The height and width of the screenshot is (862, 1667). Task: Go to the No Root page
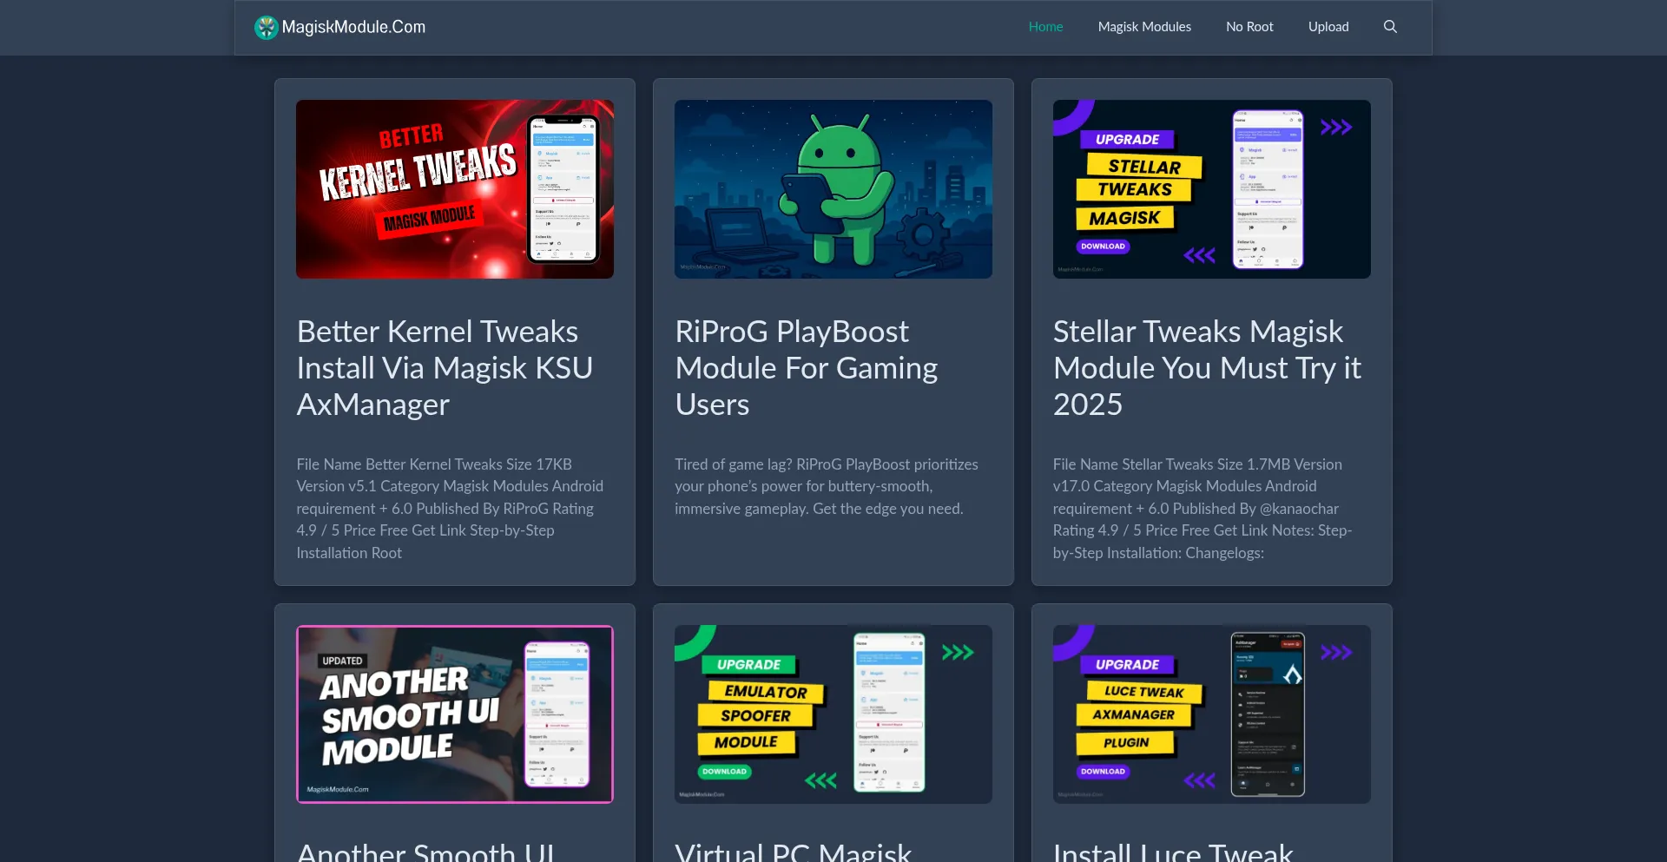point(1249,27)
